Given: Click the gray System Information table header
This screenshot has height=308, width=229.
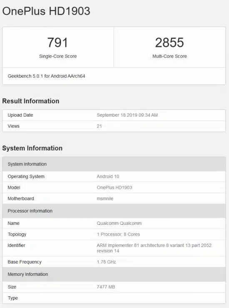Looking at the screenshot, I should pos(114,164).
